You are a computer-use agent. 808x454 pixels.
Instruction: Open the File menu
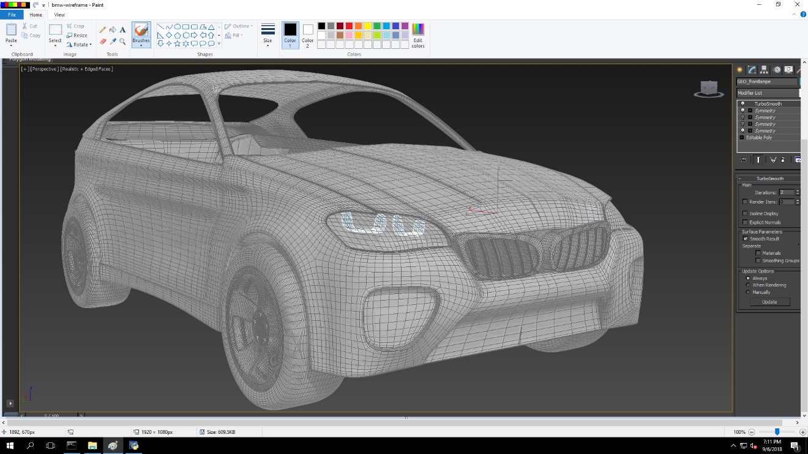click(12, 15)
